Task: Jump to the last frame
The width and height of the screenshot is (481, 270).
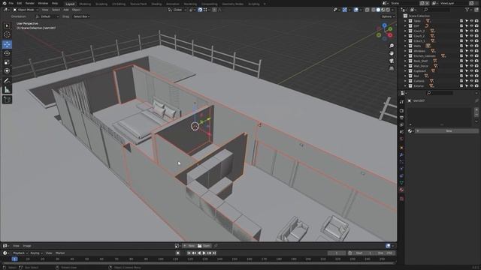Action: [x=214, y=253]
